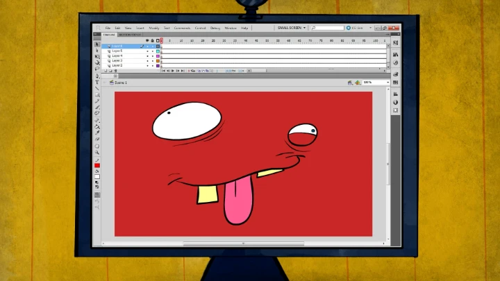Open the Info panel icon in right dock

coord(396,102)
